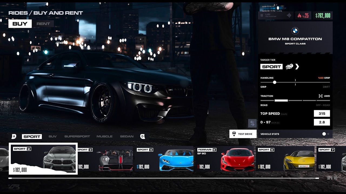Image resolution: width=346 pixels, height=194 pixels.
Task: Click the A key previous category icon
Action: coord(14,136)
